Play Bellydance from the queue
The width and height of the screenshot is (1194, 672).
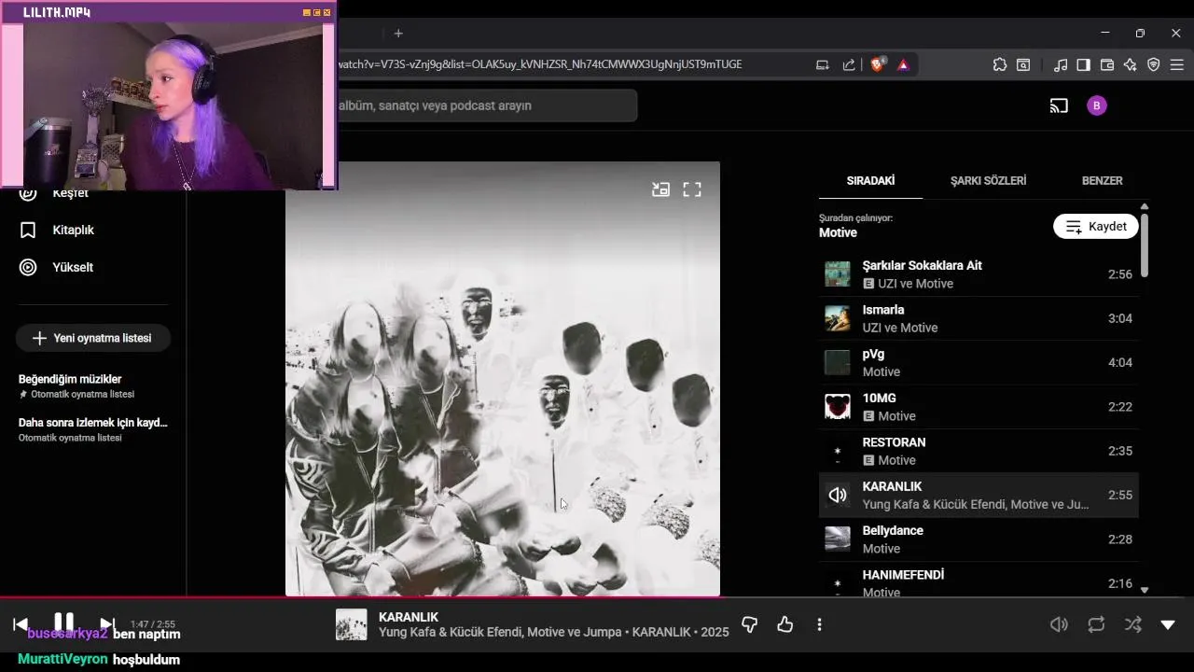pos(979,539)
